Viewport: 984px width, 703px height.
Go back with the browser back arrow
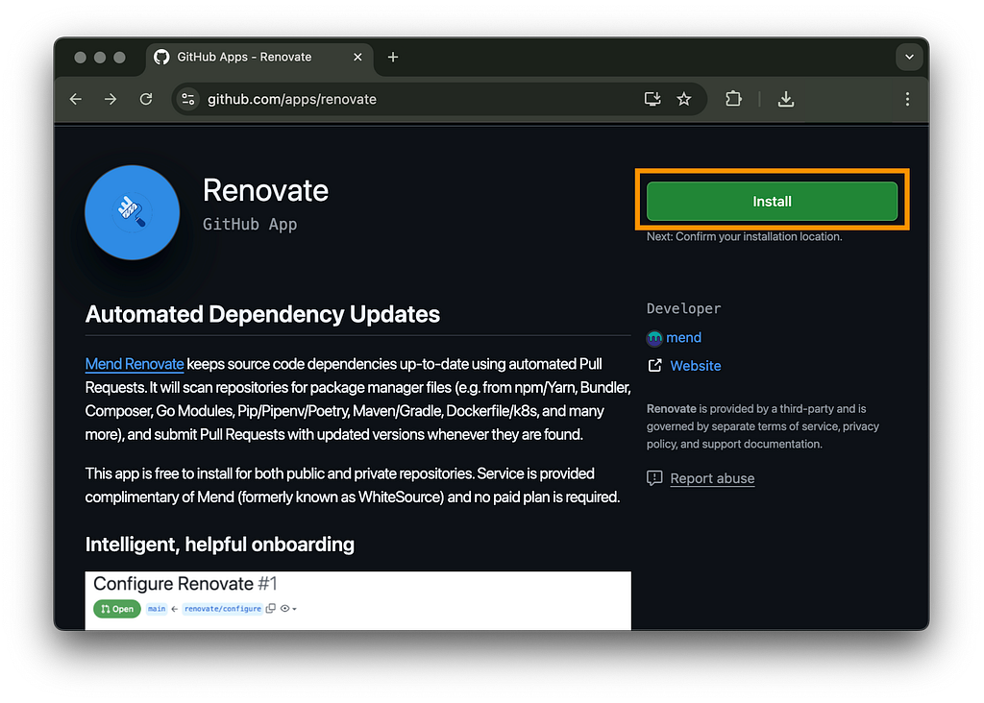76,99
